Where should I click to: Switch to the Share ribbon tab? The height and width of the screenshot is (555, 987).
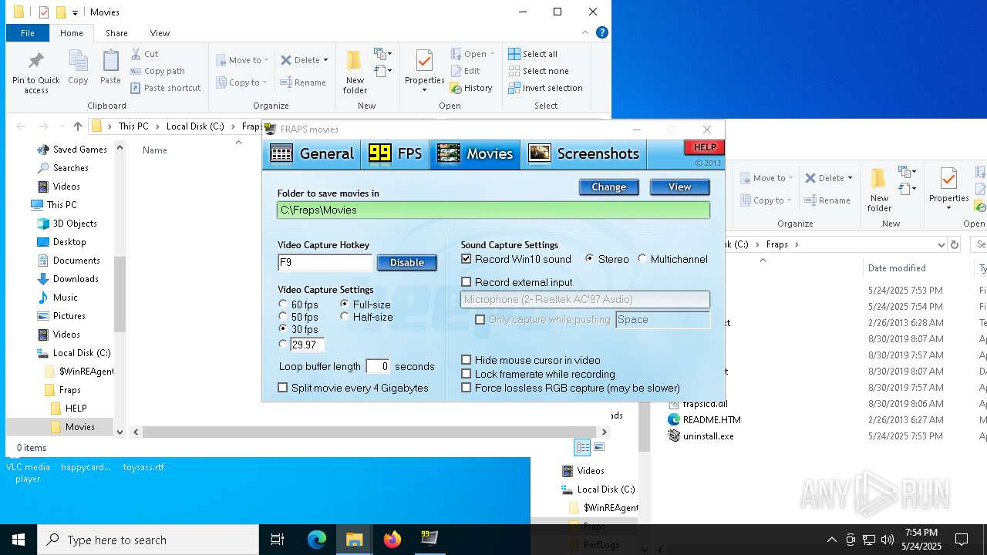[116, 33]
